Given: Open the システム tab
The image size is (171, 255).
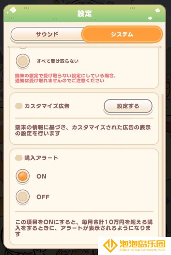Looking at the screenshot, I should point(122,34).
